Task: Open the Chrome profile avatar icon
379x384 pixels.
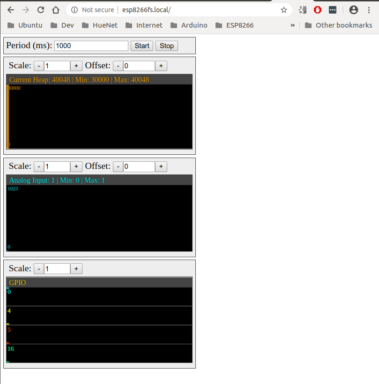Action: 354,10
